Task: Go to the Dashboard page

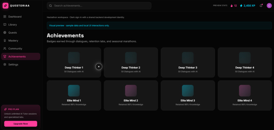Action: coord(21,17)
